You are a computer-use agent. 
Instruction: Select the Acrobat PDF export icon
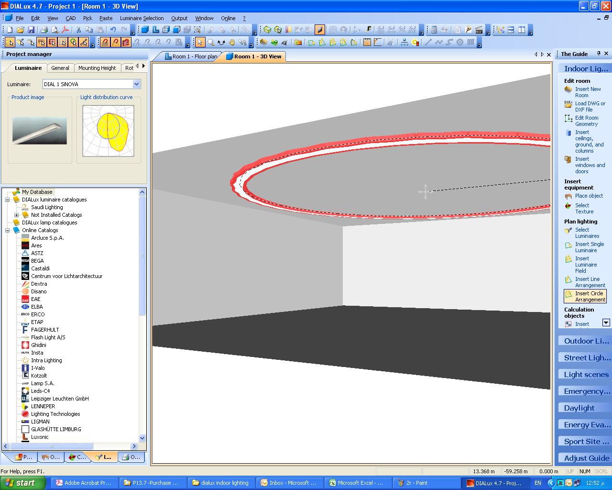point(65,30)
